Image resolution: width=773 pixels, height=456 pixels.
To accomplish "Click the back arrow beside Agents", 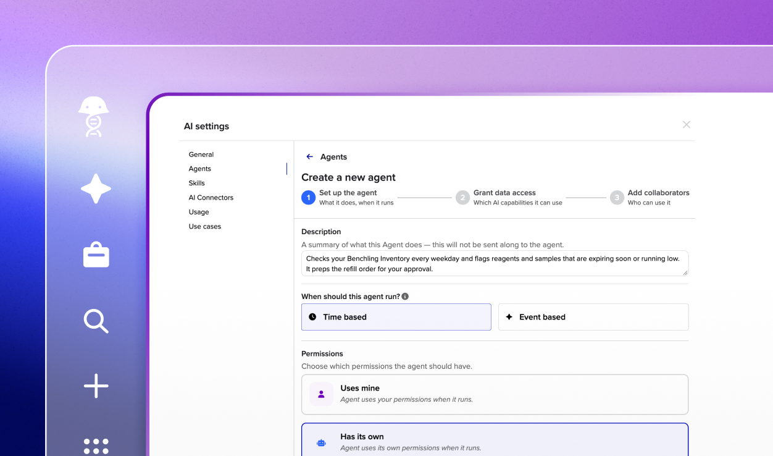I will click(x=310, y=157).
